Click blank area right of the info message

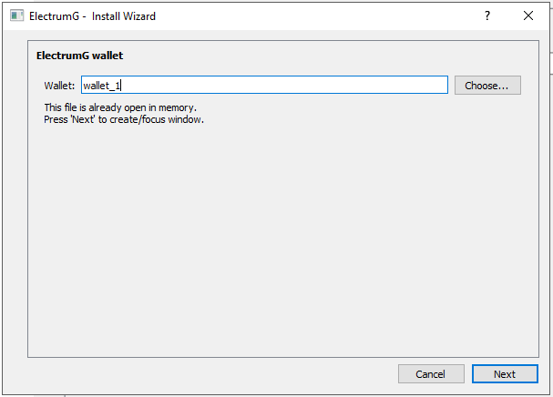pos(364,114)
